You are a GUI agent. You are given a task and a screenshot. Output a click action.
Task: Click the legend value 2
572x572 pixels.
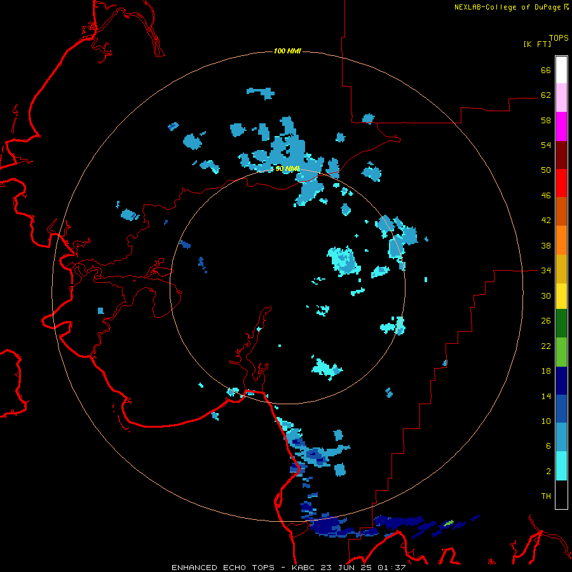coord(548,472)
